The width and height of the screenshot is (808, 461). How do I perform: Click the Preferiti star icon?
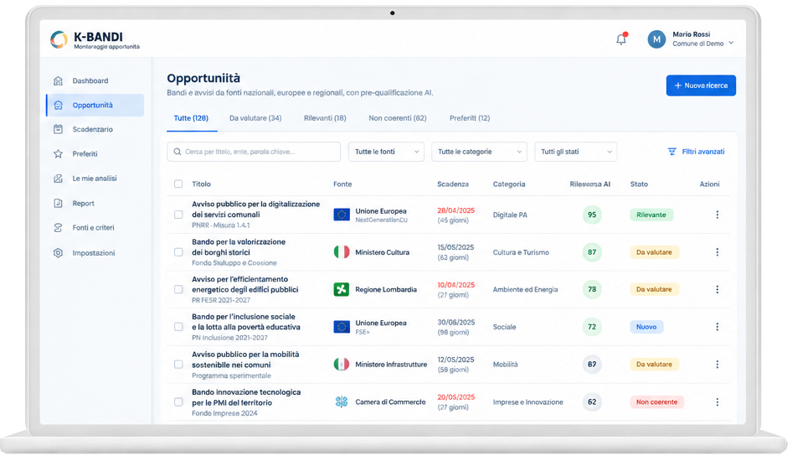(x=59, y=153)
